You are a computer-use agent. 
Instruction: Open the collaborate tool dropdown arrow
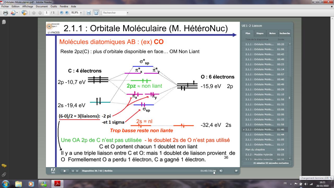(17, 13)
